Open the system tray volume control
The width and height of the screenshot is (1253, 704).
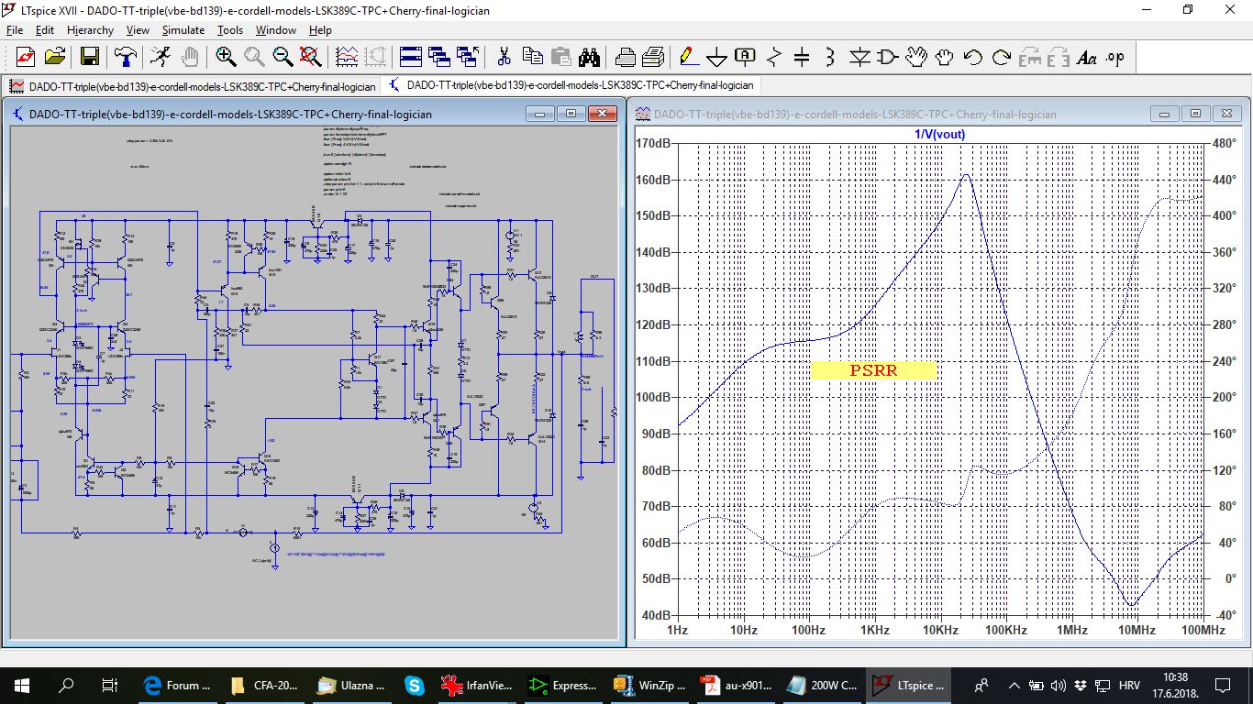[x=1058, y=686]
